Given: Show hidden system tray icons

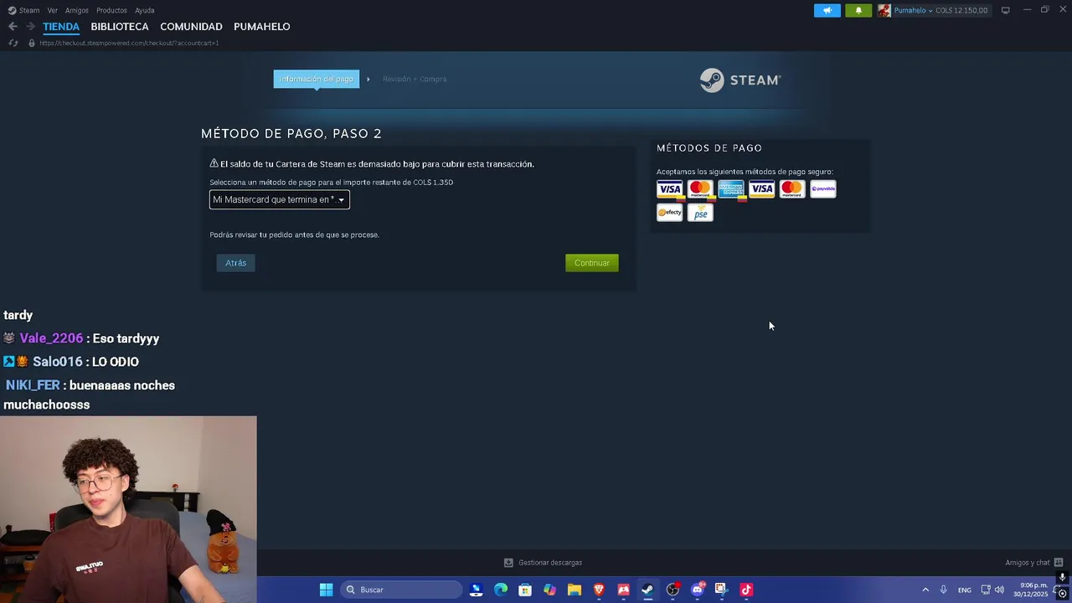Looking at the screenshot, I should [925, 590].
